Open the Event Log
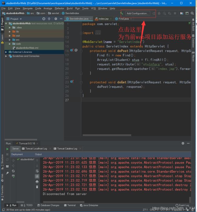The height and width of the screenshot is (212, 197). (182, 205)
